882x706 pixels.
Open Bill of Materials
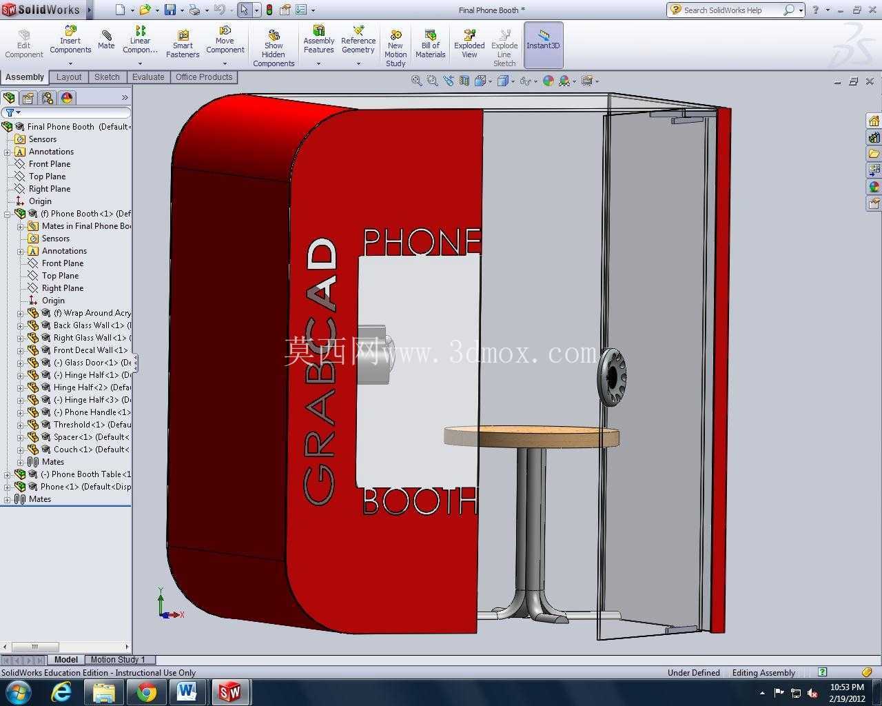pyautogui.click(x=431, y=44)
